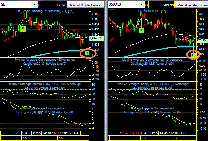Click the 992 price axis value
Viewport: 208px width, 141px height.
point(202,14)
